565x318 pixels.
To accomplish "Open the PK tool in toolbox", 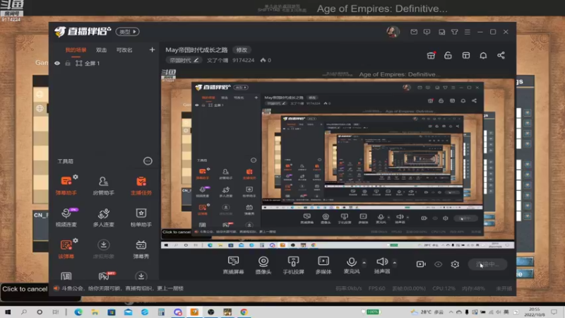I will coord(105,276).
